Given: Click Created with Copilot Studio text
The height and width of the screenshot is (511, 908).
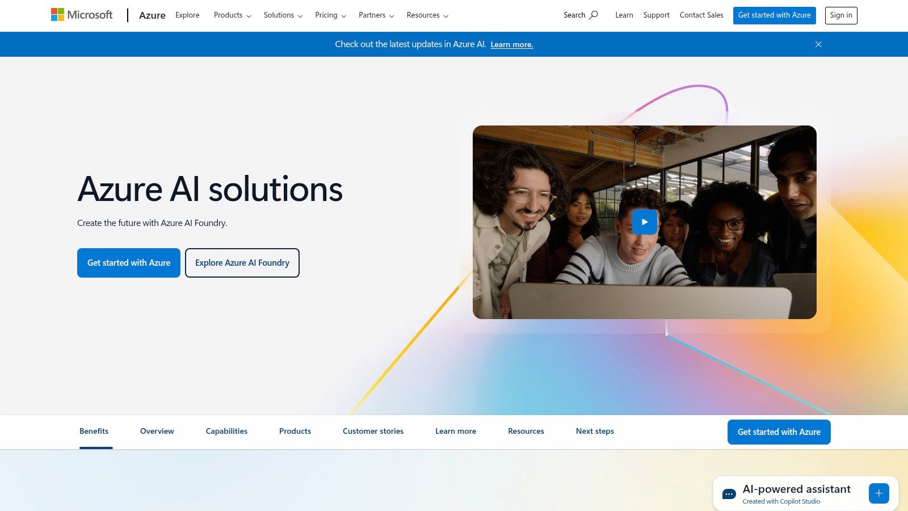Looking at the screenshot, I should click(x=781, y=501).
